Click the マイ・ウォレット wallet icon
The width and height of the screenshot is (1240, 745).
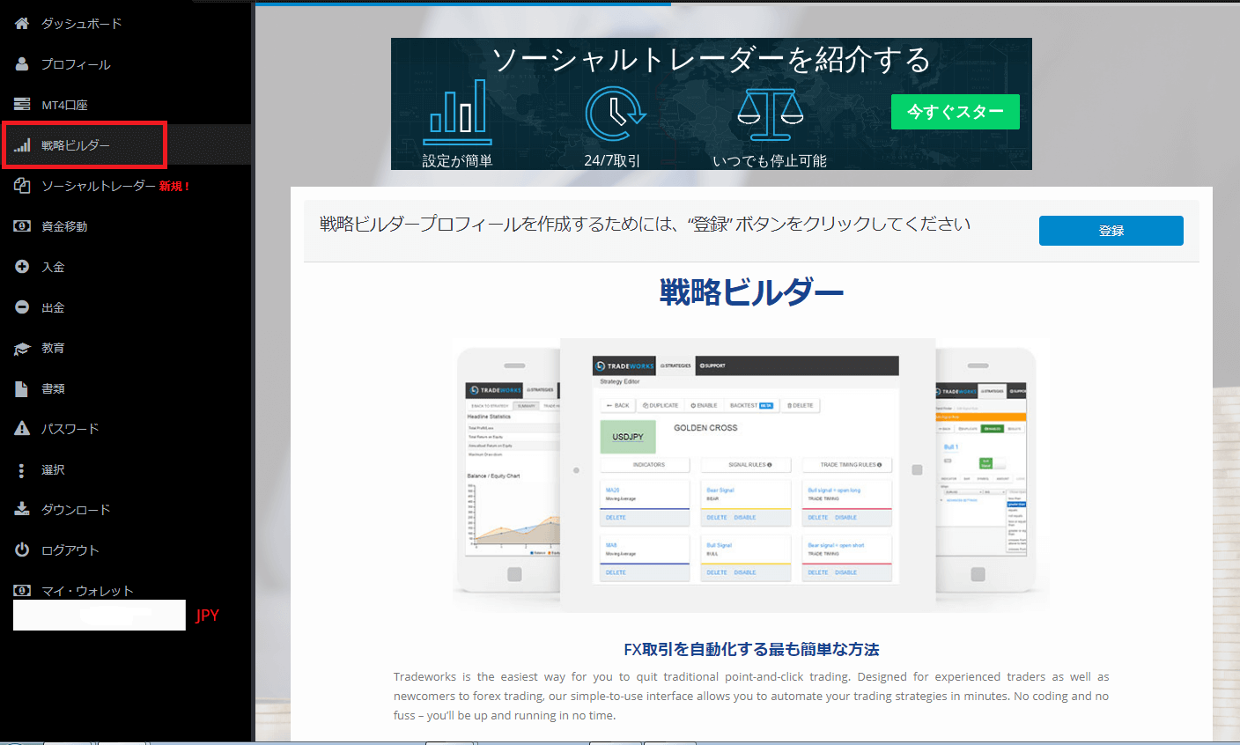(x=22, y=591)
